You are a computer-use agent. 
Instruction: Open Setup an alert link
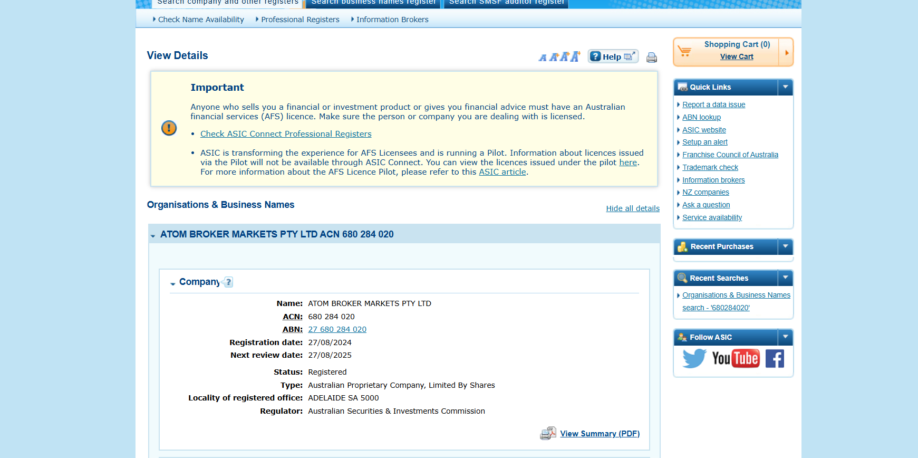pyautogui.click(x=705, y=142)
